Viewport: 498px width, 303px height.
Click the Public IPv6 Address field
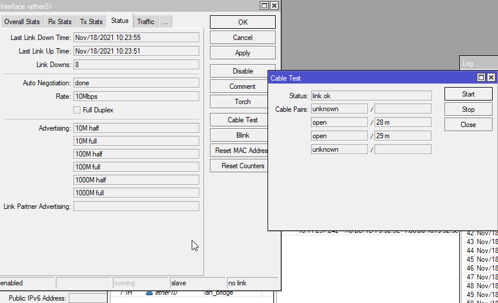[x=88, y=298]
